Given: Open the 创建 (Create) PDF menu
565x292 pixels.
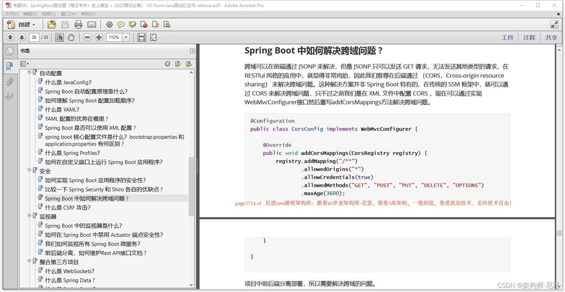Looking at the screenshot, I should tap(22, 25).
